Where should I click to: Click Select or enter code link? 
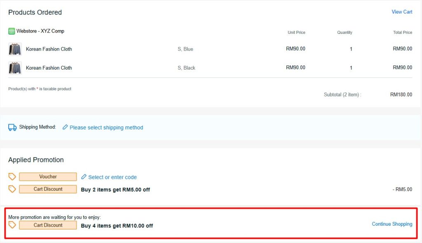pos(112,177)
